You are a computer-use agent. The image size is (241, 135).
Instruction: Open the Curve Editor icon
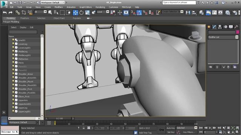[214, 12]
